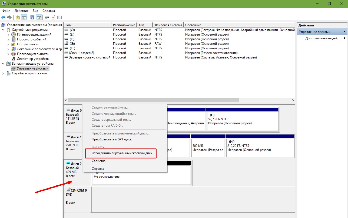Collapse the Служебные программы tree section
348x218 pixels.
3,30
